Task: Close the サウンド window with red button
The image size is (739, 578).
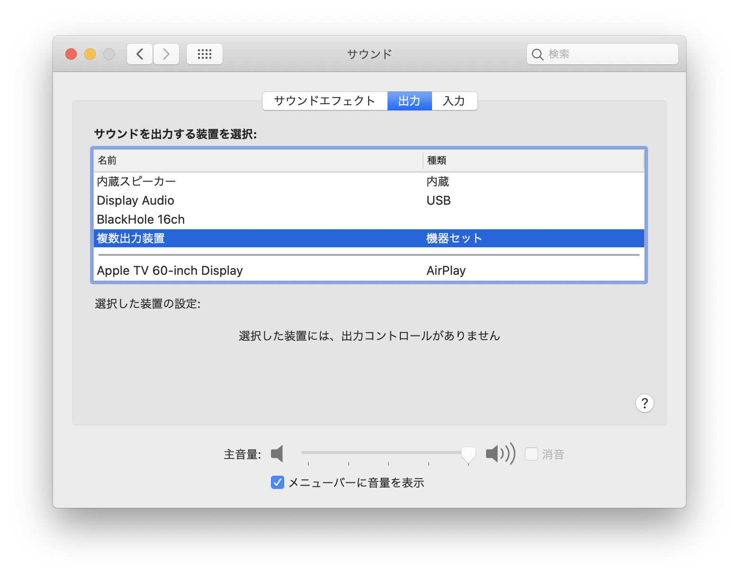Action: click(71, 54)
